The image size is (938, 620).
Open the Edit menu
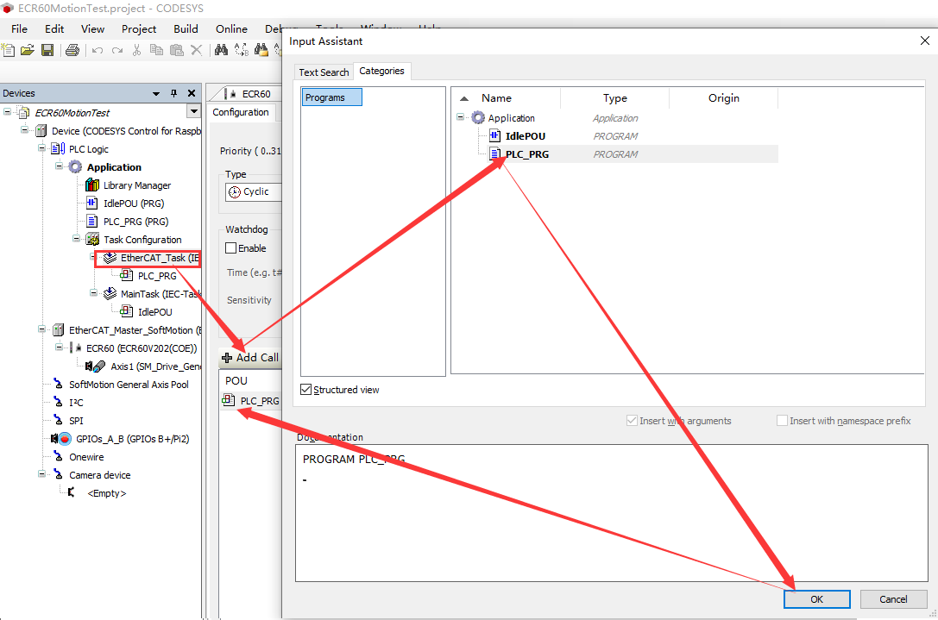coord(54,28)
